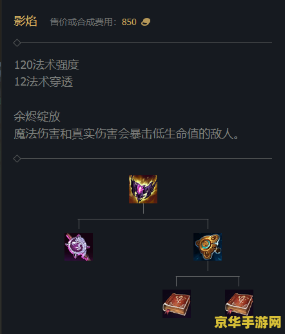This screenshot has width=285, height=334.
Task: Click the 12法术穿透 stat line
Action: (x=43, y=82)
